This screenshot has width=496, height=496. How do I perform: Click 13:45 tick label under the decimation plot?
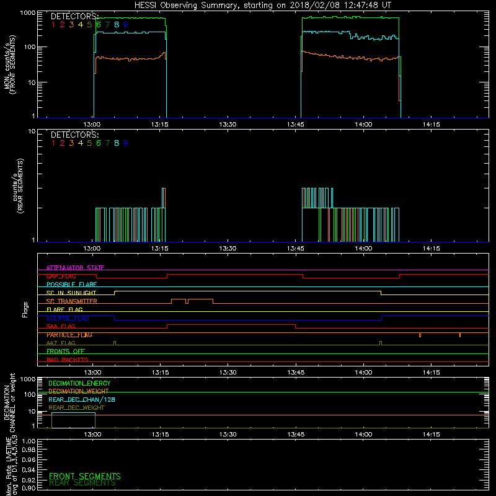tap(296, 435)
